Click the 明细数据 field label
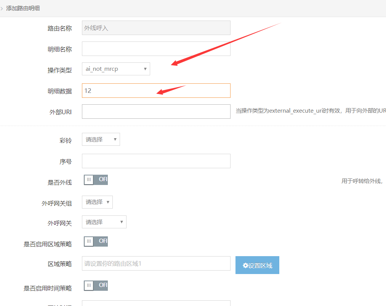The height and width of the screenshot is (306, 386). (x=59, y=91)
